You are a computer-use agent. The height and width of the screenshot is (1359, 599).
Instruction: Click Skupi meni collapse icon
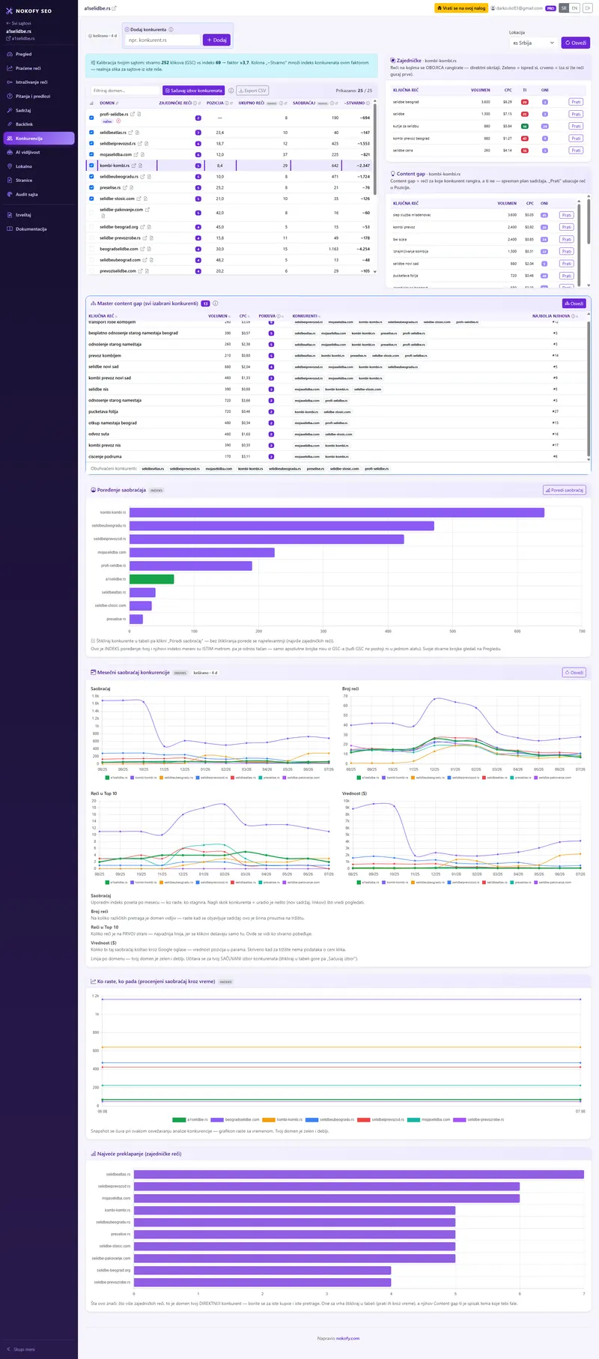(x=9, y=1349)
